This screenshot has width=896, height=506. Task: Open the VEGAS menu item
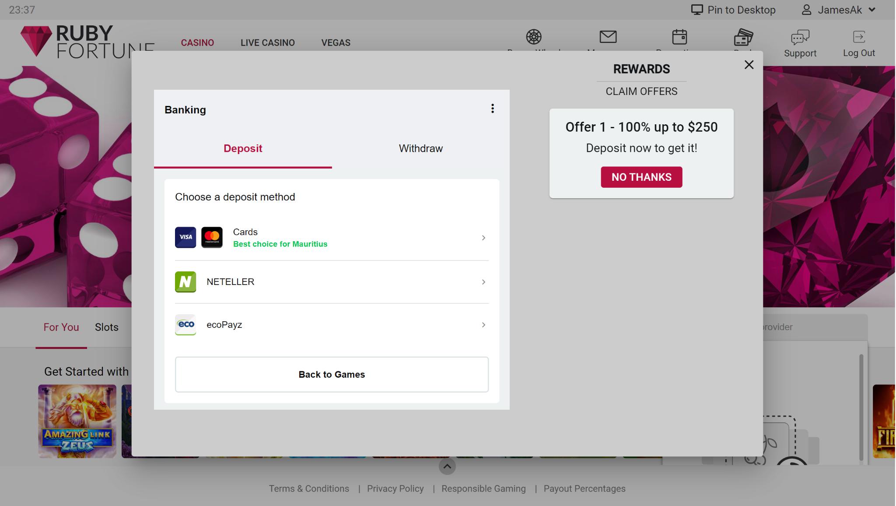pos(336,43)
